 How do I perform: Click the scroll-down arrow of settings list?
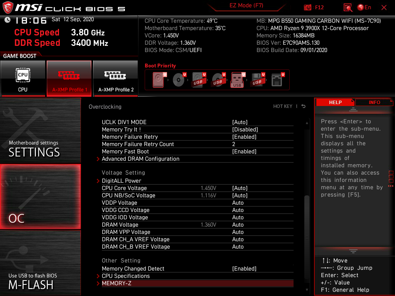click(307, 290)
